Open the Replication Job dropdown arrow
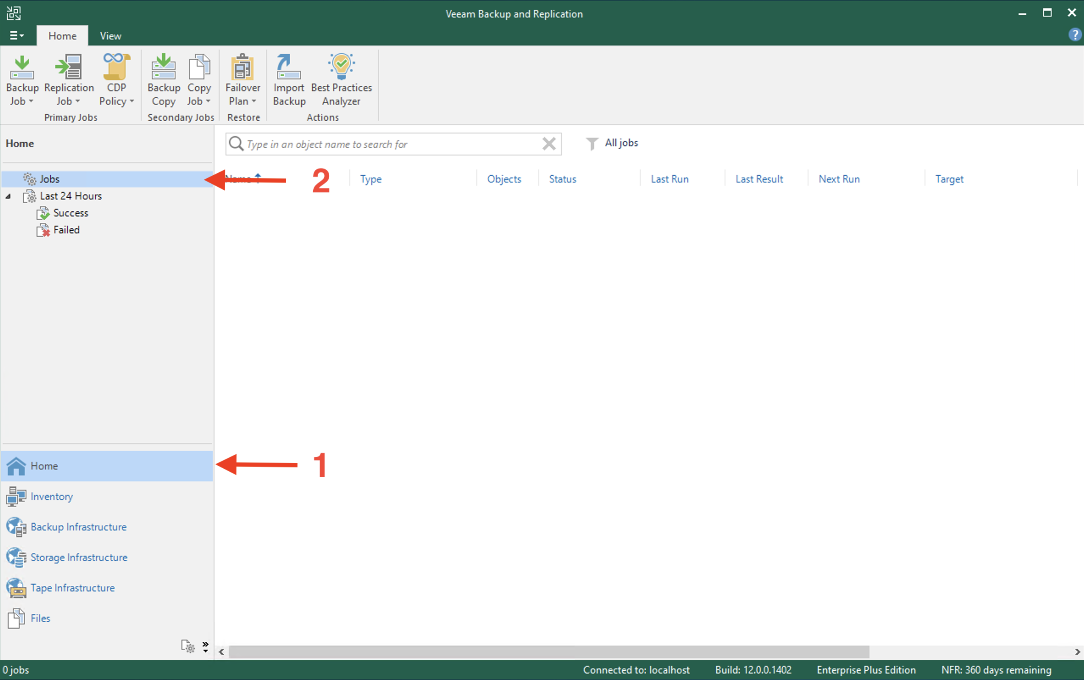 78,101
